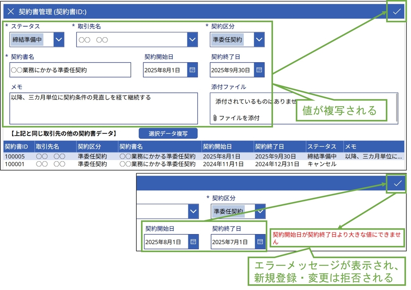Expand the partially shown dropdown in lower form
Image resolution: width=411 pixels, height=290 pixels.
tap(193, 211)
